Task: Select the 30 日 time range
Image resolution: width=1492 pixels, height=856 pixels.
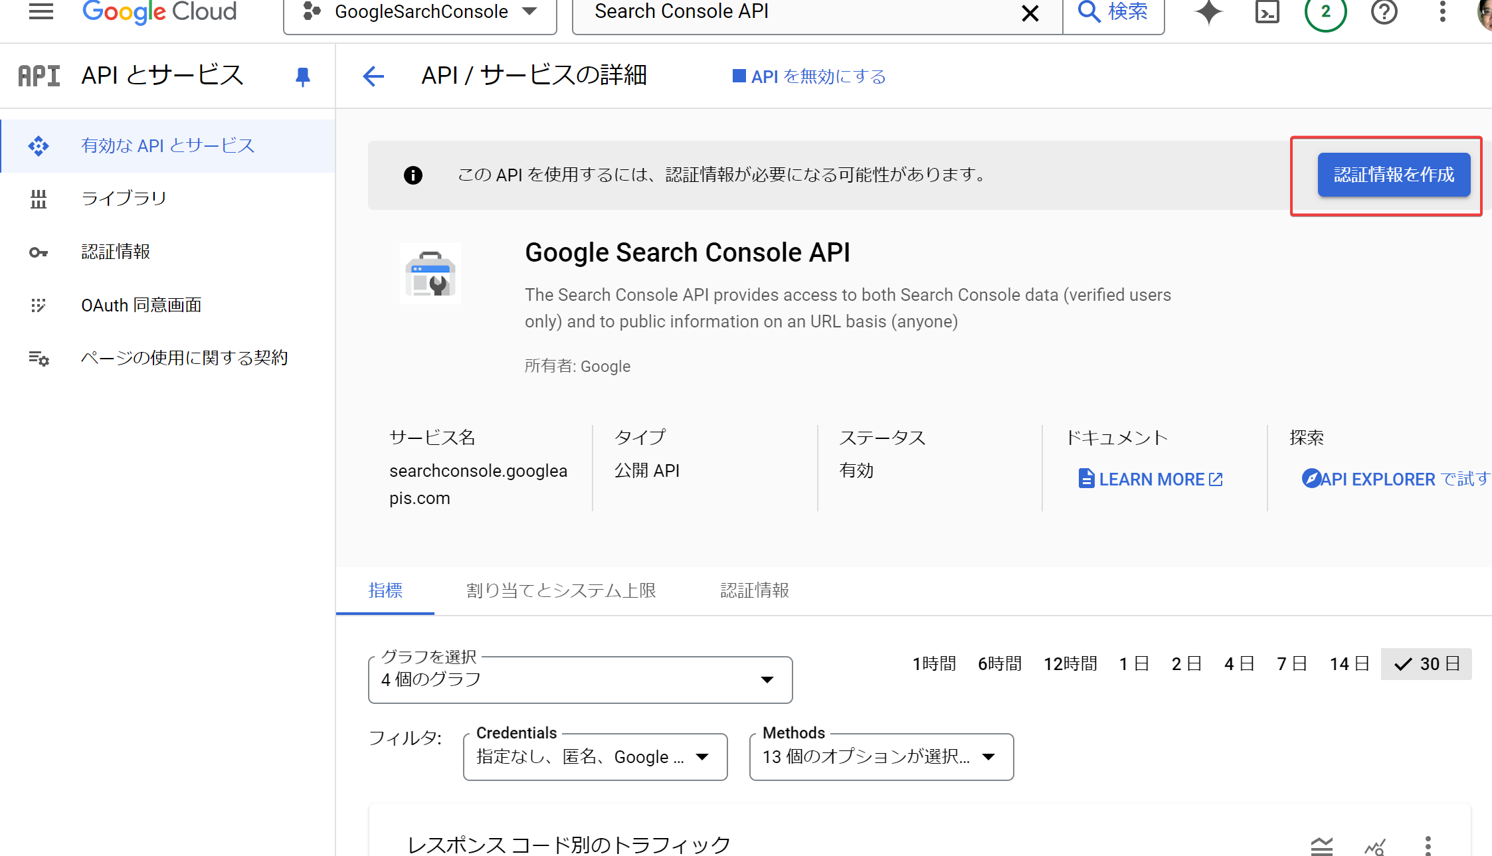Action: 1426,664
